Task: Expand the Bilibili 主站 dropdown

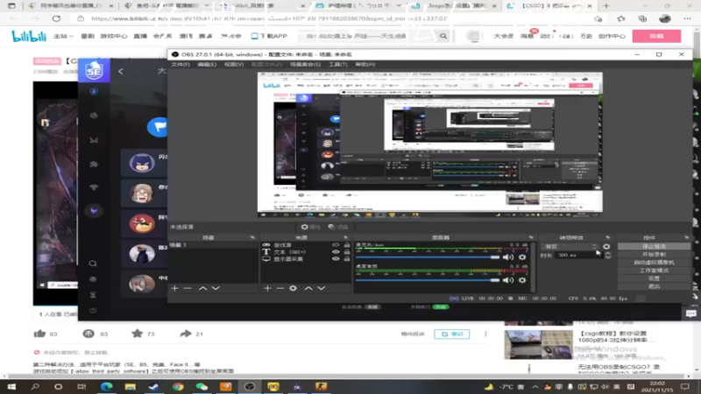Action: 63,36
